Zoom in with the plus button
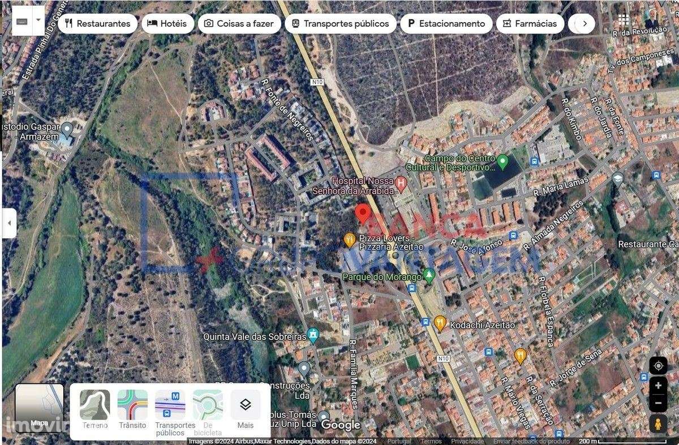The image size is (679, 445). pyautogui.click(x=658, y=386)
